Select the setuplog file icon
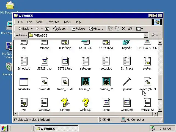This screenshot has height=132, width=176. (106, 61)
